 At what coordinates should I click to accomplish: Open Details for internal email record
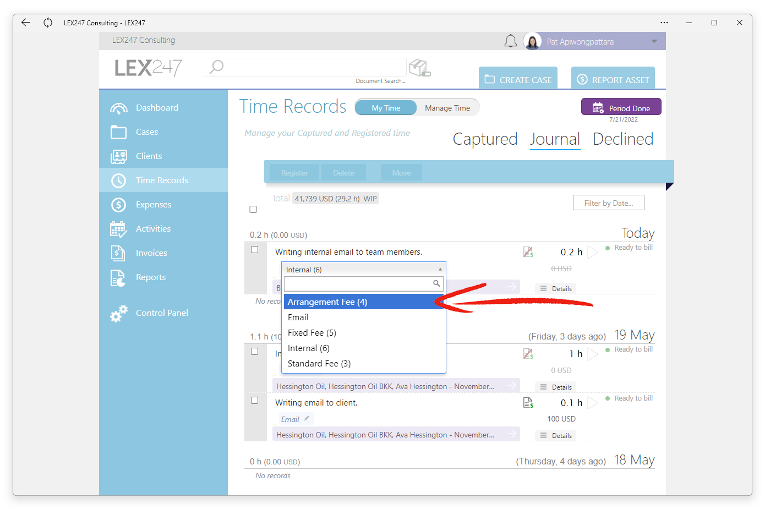point(556,288)
